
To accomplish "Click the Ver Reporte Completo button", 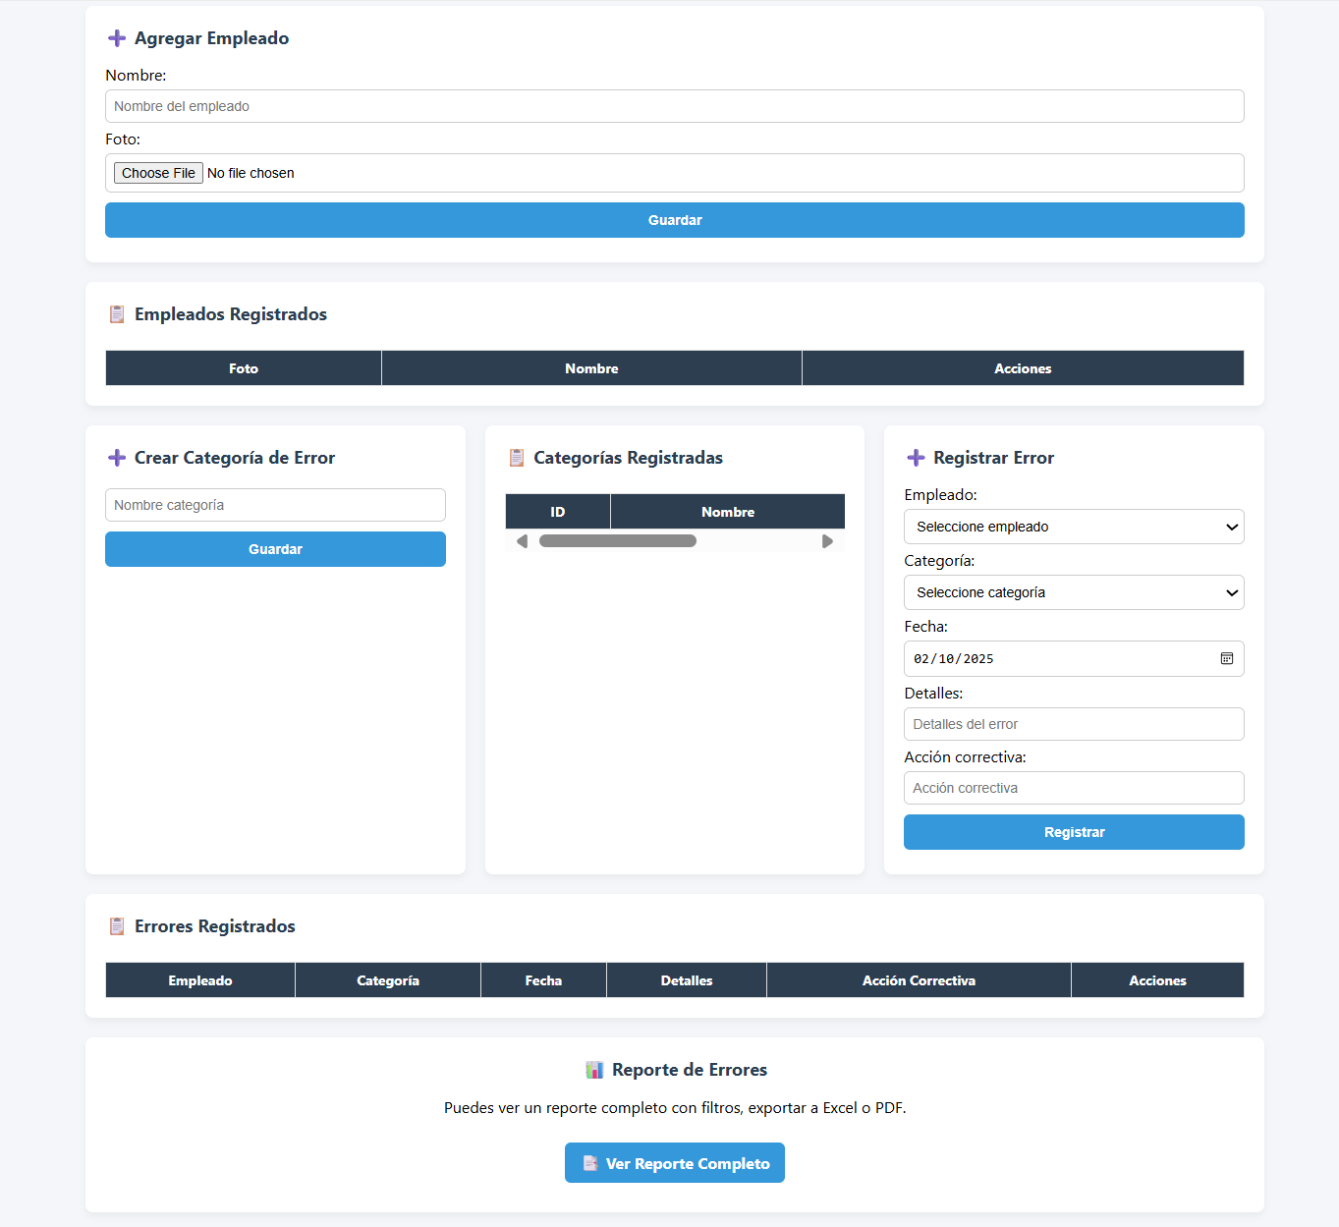I will (674, 1162).
